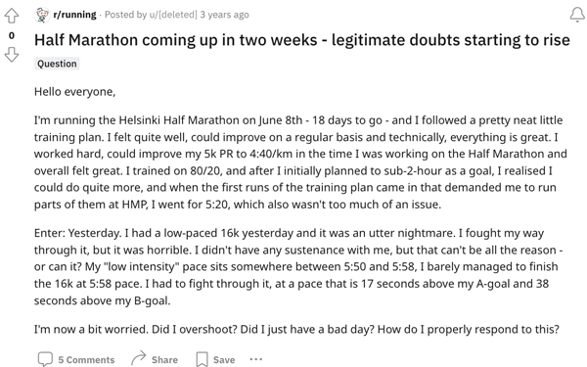Click the '5 Comments' label

pos(86,360)
